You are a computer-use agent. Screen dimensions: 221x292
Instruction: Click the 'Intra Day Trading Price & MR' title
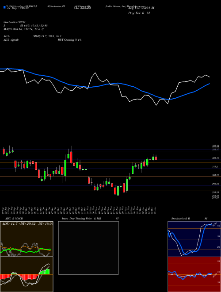[81, 219]
